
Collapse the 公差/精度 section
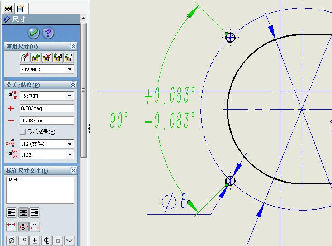pos(73,85)
